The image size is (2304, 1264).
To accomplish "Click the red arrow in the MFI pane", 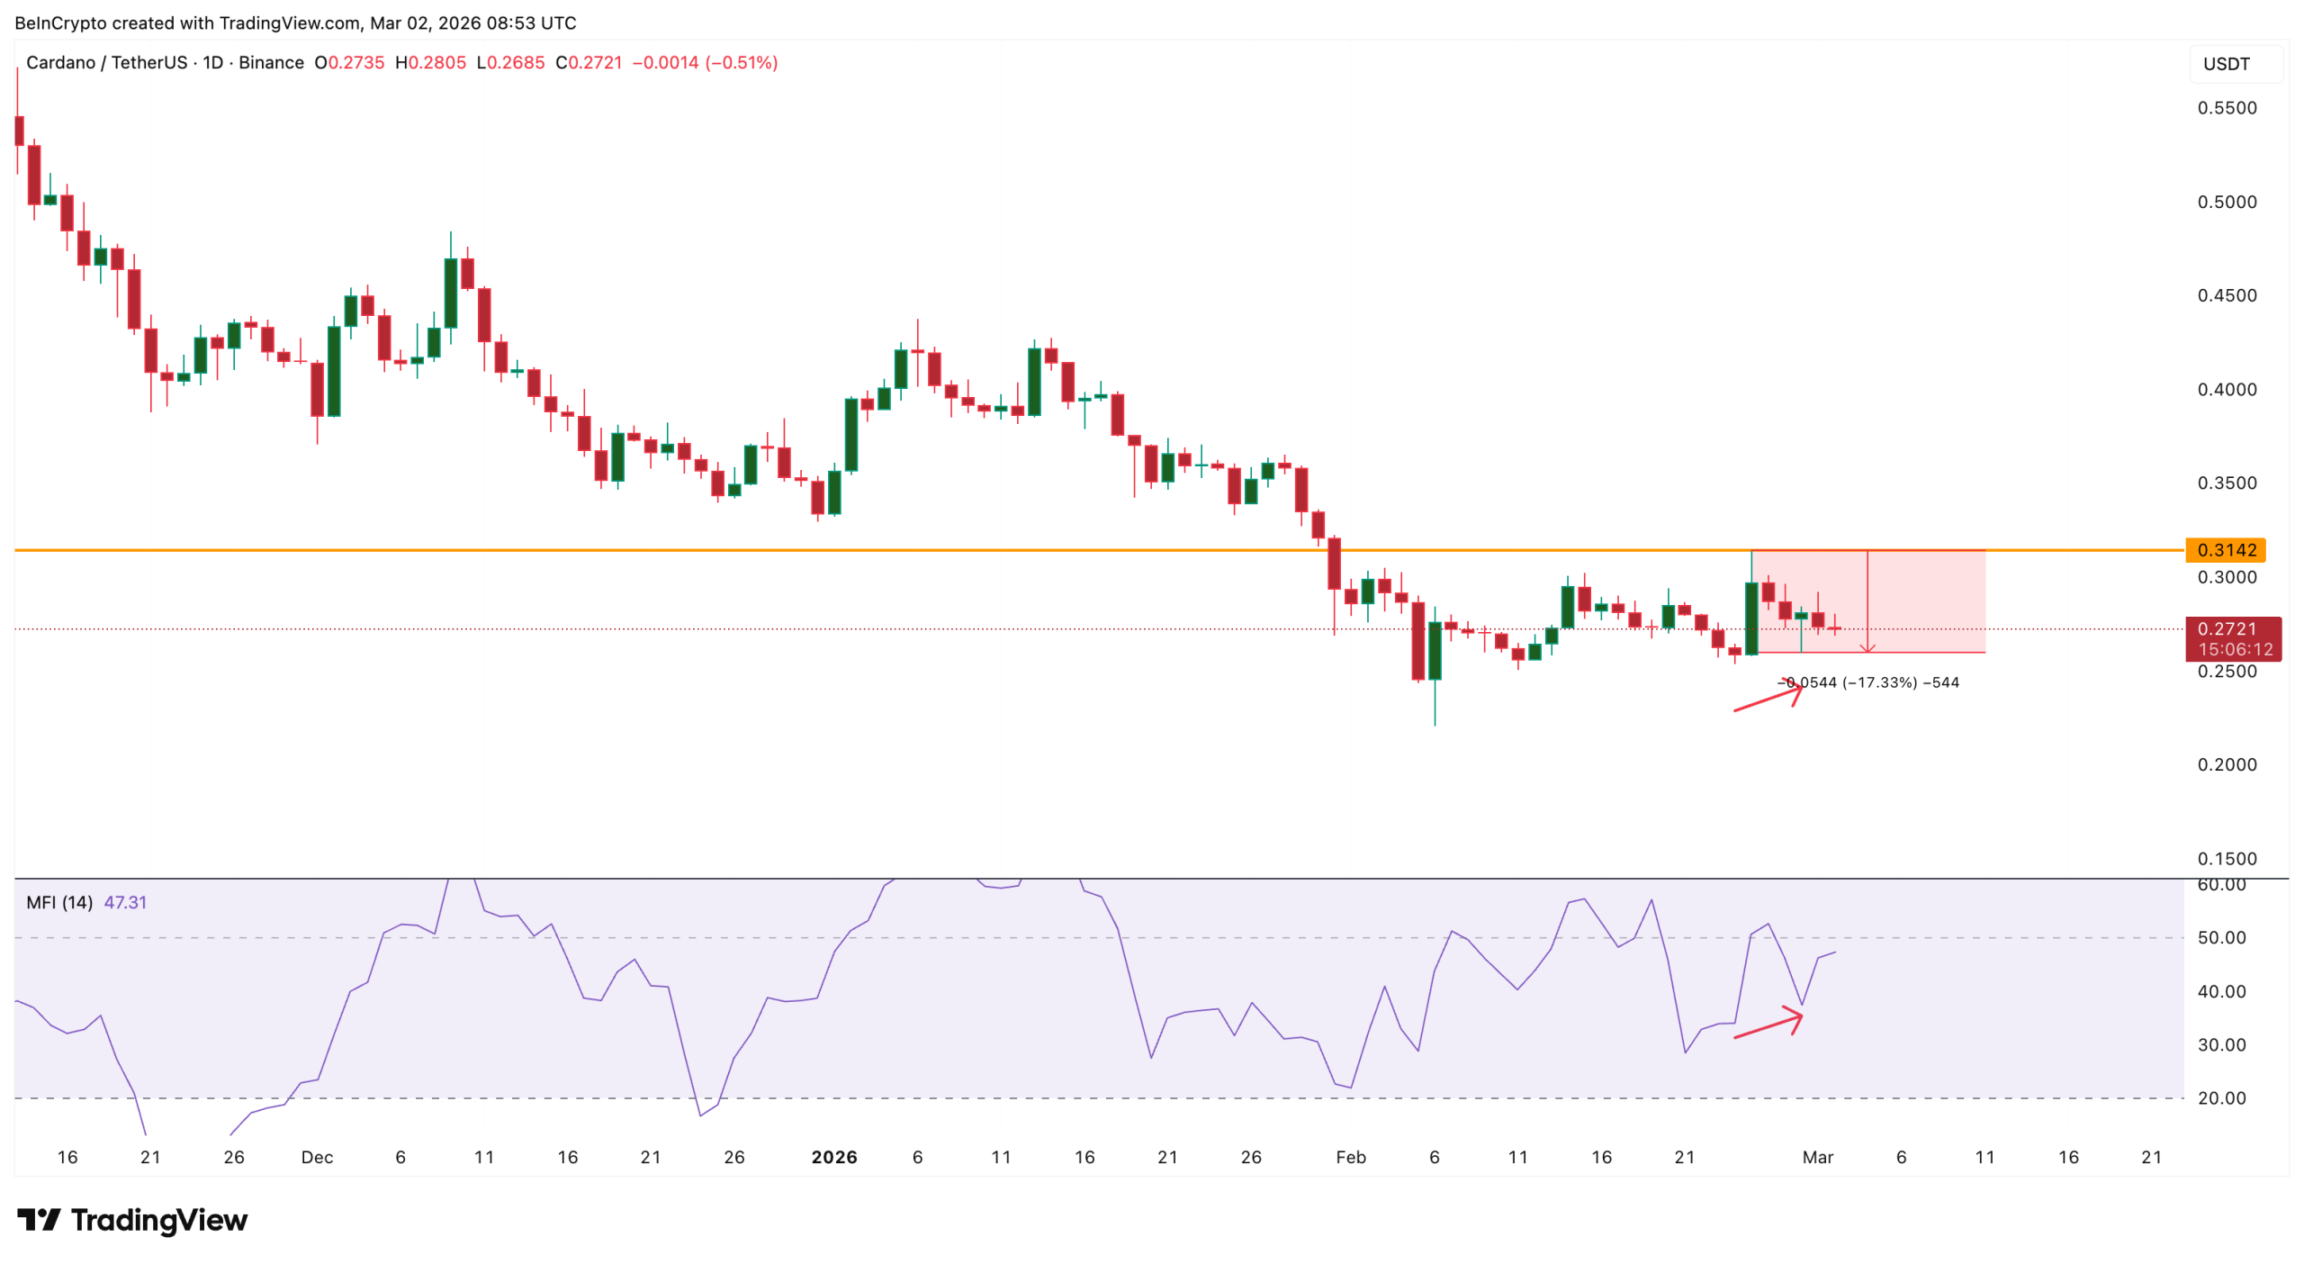I will (x=1767, y=1025).
